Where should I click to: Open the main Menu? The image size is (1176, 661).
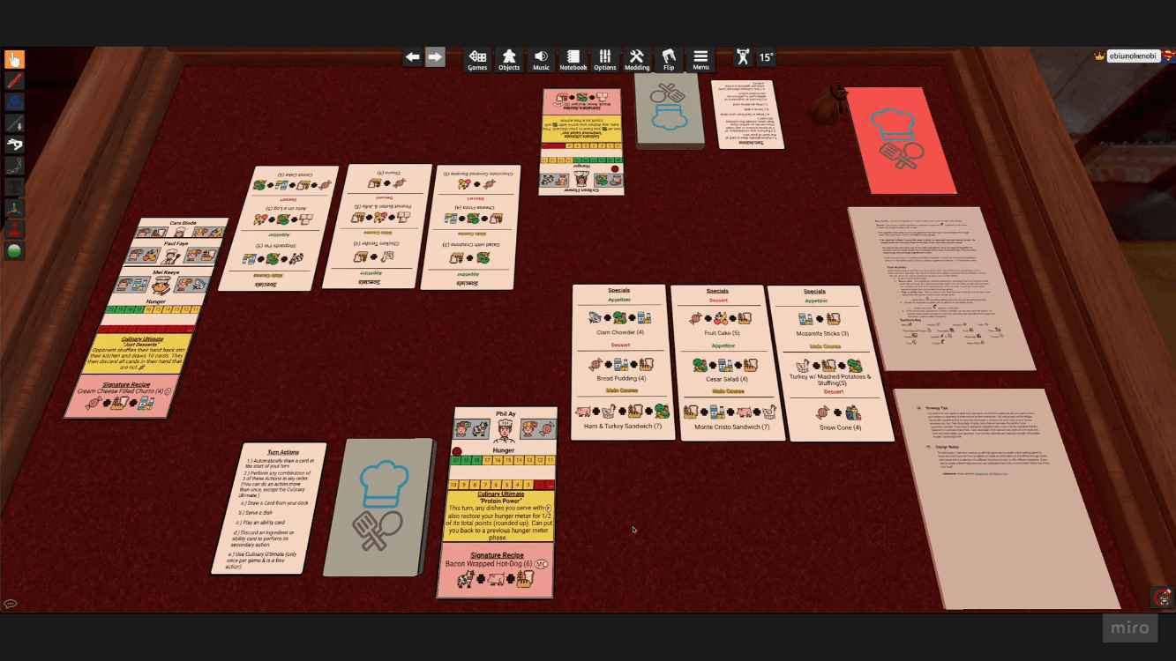click(700, 58)
